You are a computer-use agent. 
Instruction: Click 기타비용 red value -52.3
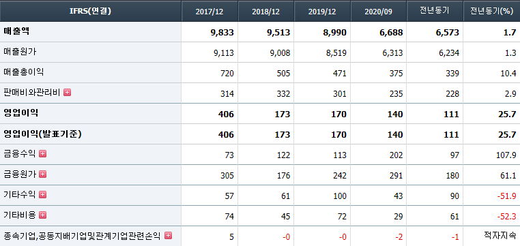(507, 217)
